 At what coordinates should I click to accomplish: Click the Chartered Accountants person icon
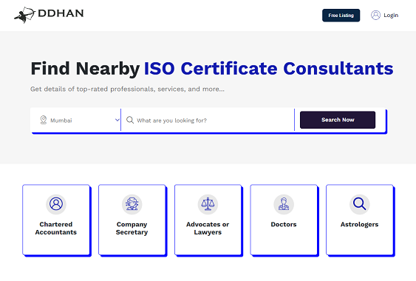point(56,204)
